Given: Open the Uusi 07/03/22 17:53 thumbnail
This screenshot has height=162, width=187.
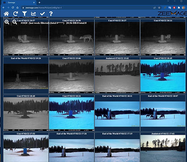Looking at the screenshot, I should 26,149.
